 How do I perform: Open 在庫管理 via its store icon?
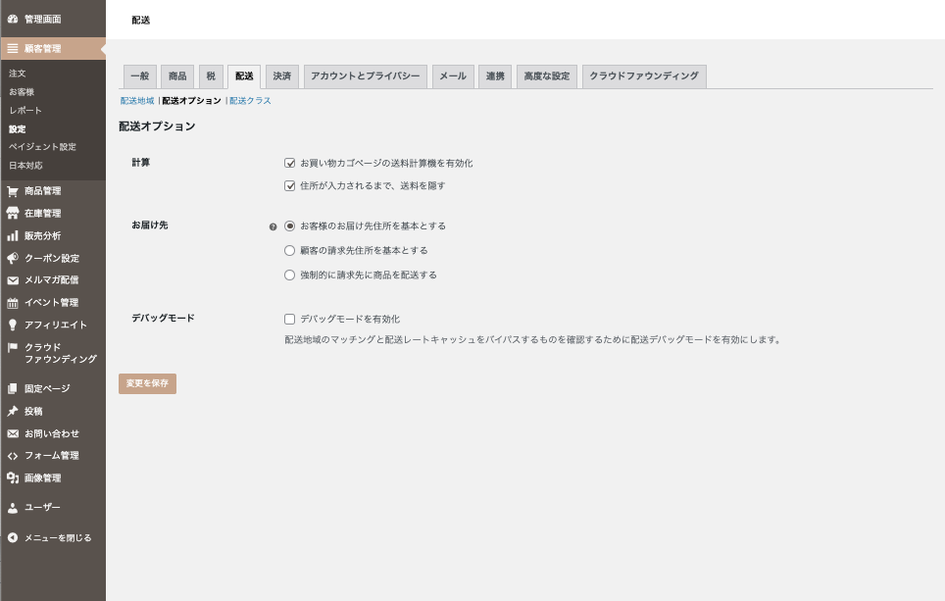point(13,214)
